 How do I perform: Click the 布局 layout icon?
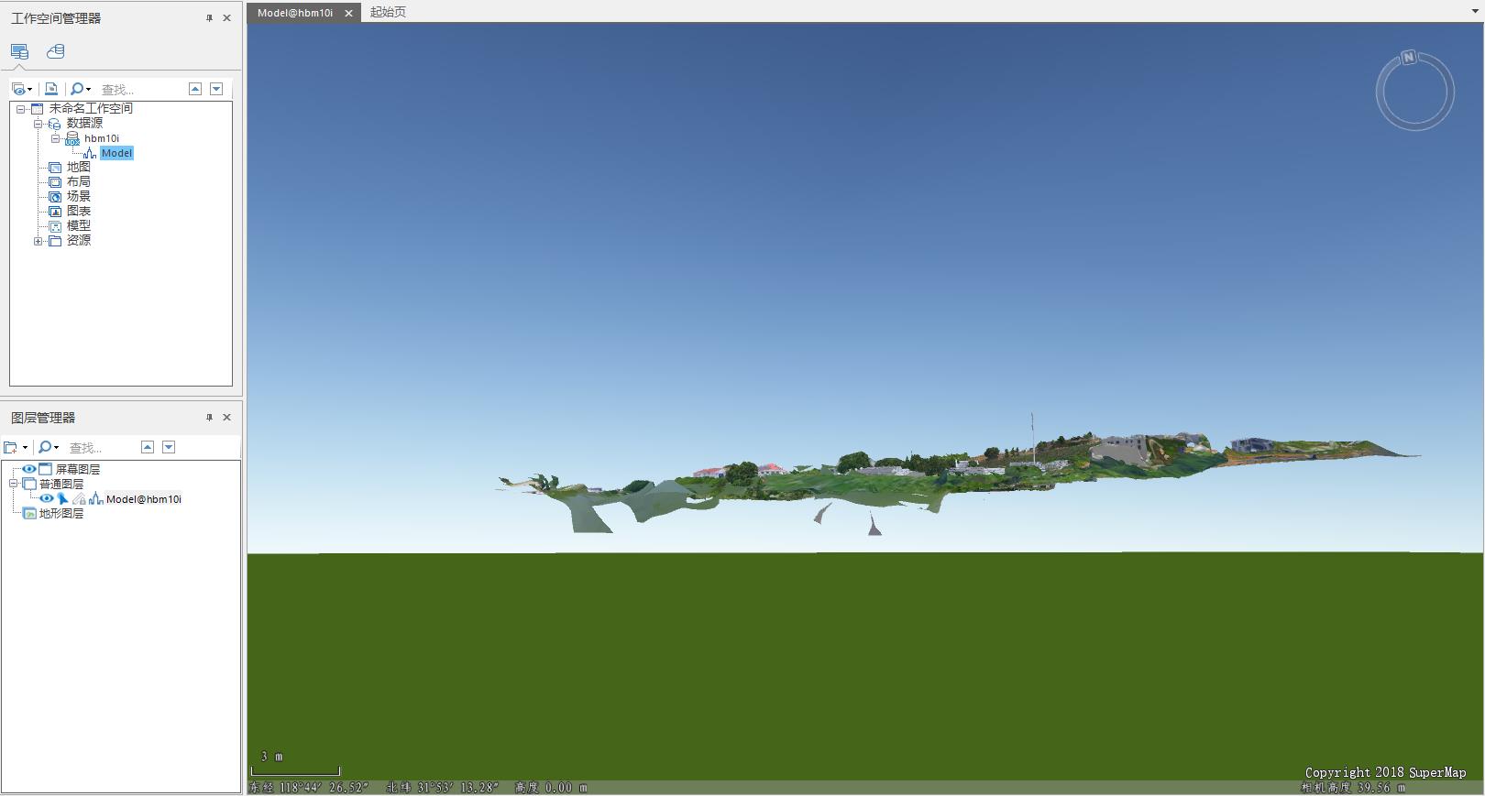[55, 182]
